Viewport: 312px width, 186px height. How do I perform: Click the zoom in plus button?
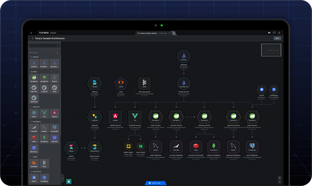click(x=279, y=178)
